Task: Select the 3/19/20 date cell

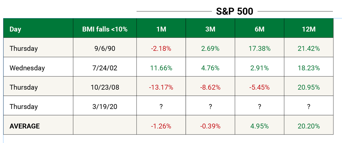Action: click(x=105, y=107)
